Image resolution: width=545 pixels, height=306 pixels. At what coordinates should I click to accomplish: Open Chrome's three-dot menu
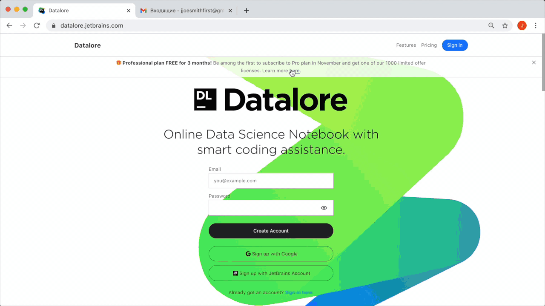click(536, 25)
